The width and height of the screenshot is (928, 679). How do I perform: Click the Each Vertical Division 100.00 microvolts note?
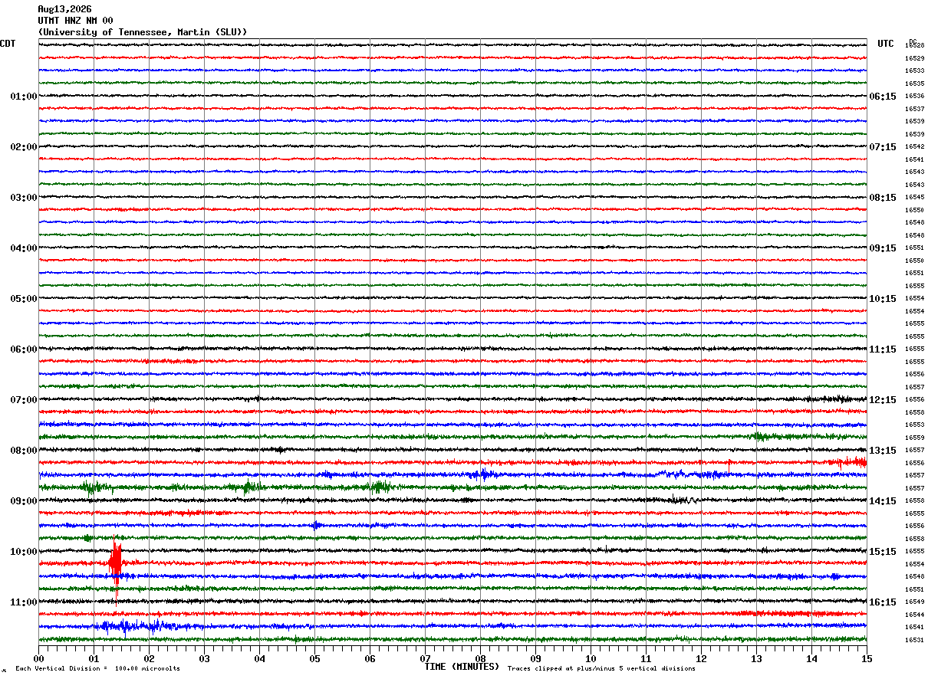97,668
